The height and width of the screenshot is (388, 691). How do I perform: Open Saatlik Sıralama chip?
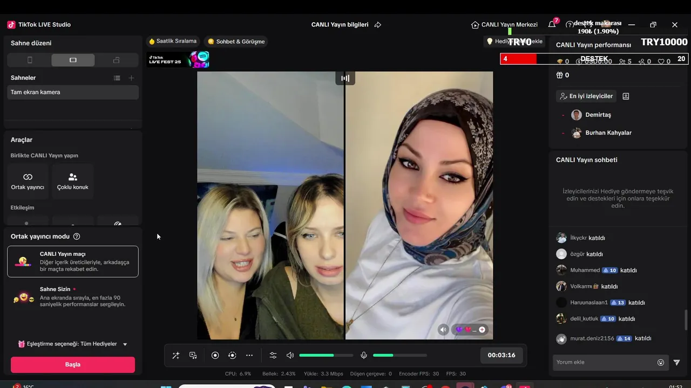tap(173, 41)
